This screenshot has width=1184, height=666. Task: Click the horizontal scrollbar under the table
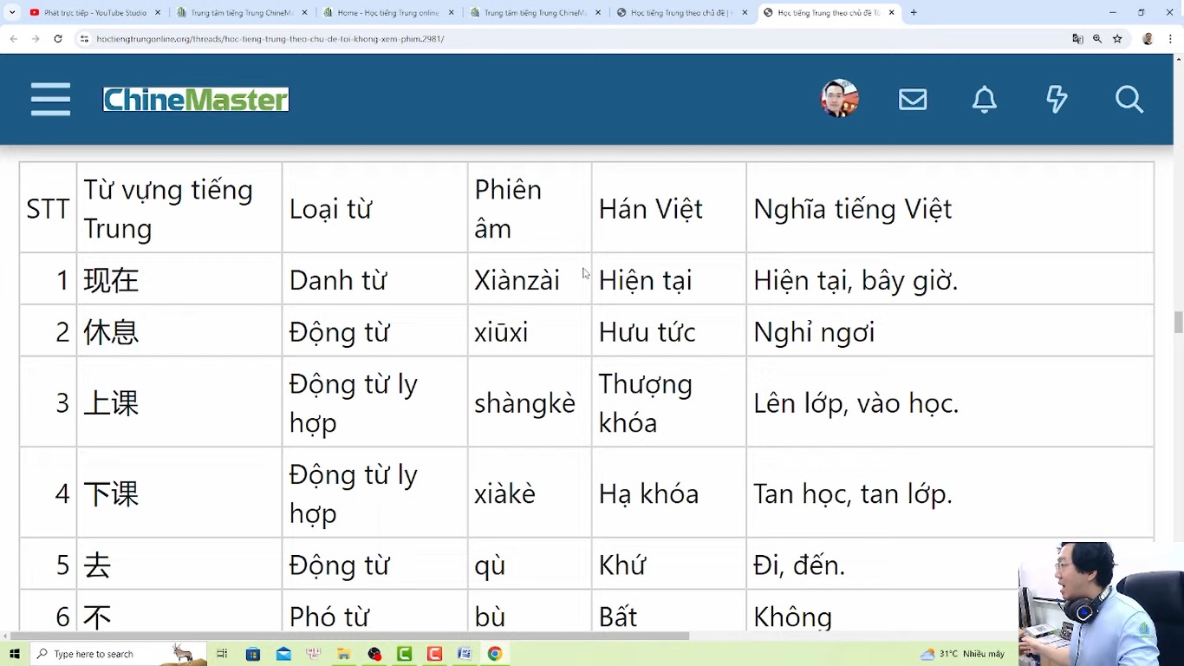pyautogui.click(x=347, y=636)
